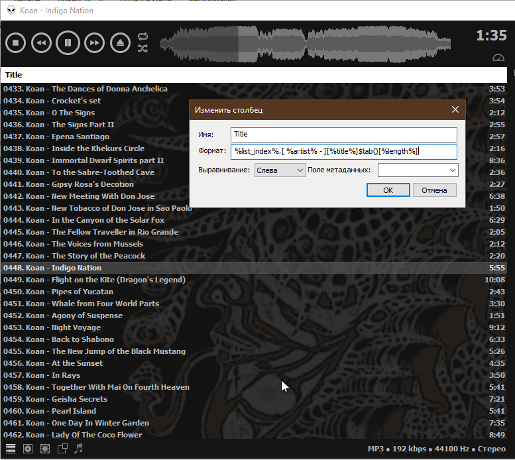The height and width of the screenshot is (460, 515).
Task: Toggle shuffle mode icon
Action: coord(143,49)
